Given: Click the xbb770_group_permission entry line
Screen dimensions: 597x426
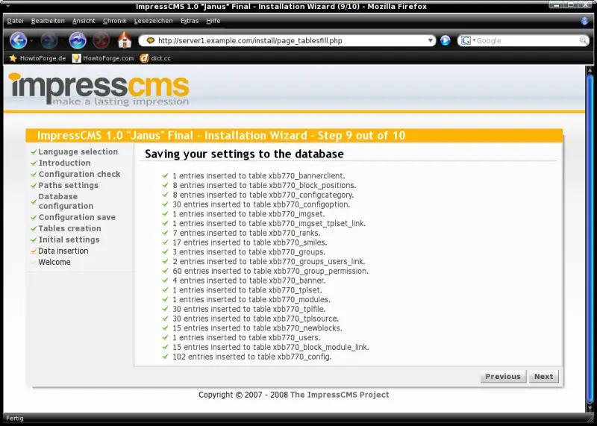Looking at the screenshot, I should point(270,271).
